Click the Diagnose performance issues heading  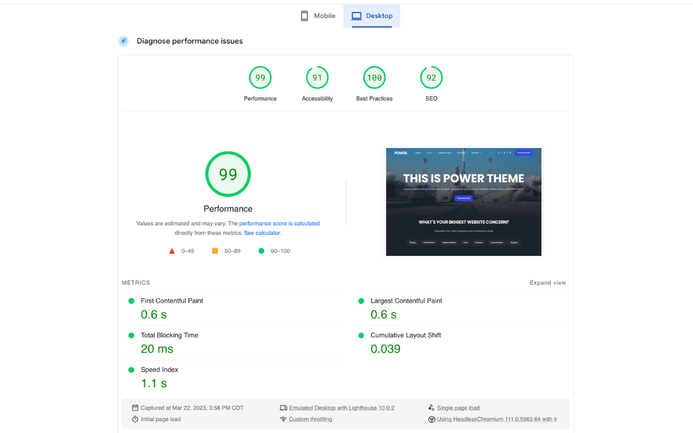190,41
